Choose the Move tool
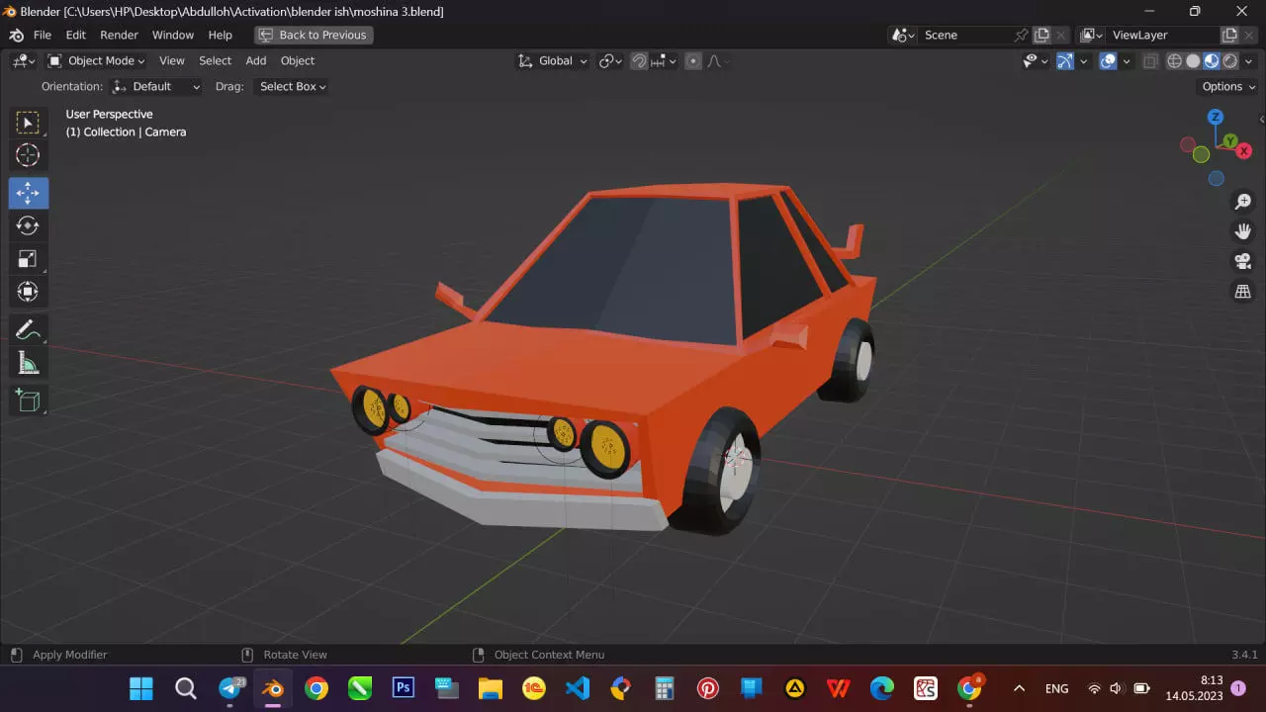1266x712 pixels. [x=28, y=193]
